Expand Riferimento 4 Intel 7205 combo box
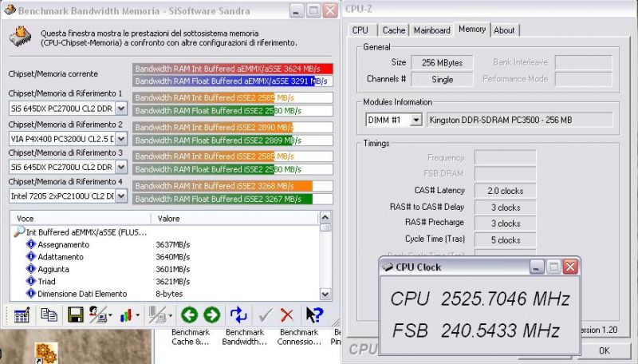This screenshot has height=364, width=638. (121, 196)
